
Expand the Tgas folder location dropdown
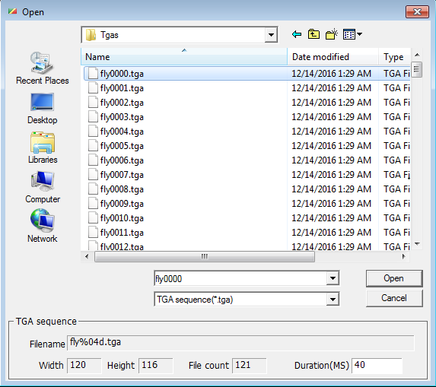271,35
